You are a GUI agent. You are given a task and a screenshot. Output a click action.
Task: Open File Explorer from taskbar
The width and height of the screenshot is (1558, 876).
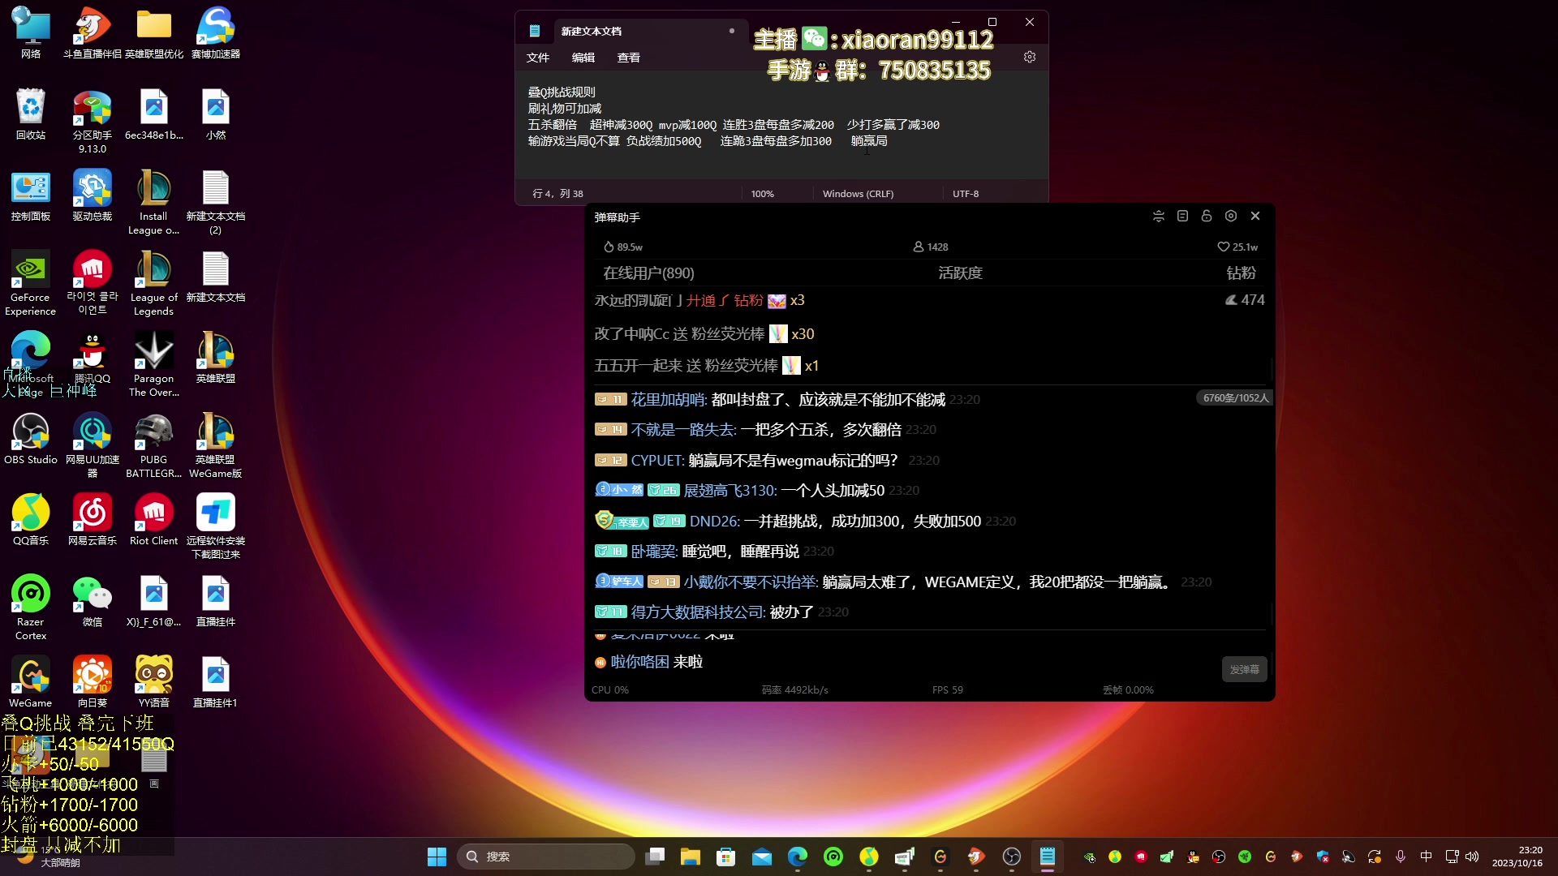pos(691,857)
